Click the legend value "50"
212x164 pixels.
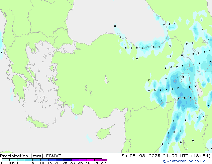103,163
